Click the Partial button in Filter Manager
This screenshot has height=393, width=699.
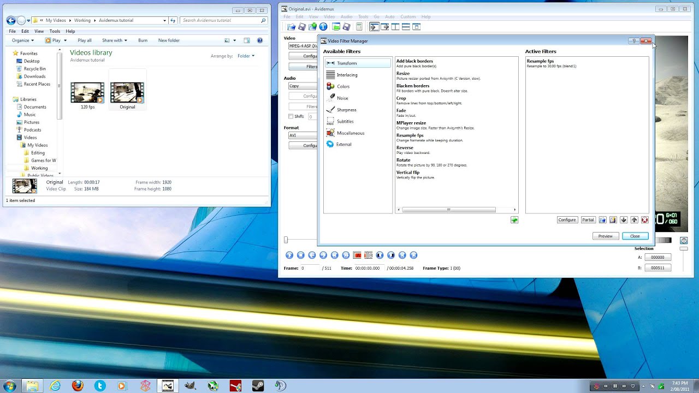click(x=588, y=220)
